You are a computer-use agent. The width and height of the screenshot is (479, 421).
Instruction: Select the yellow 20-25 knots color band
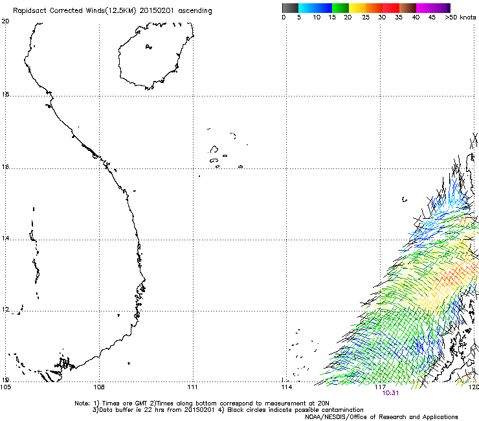pyautogui.click(x=357, y=8)
